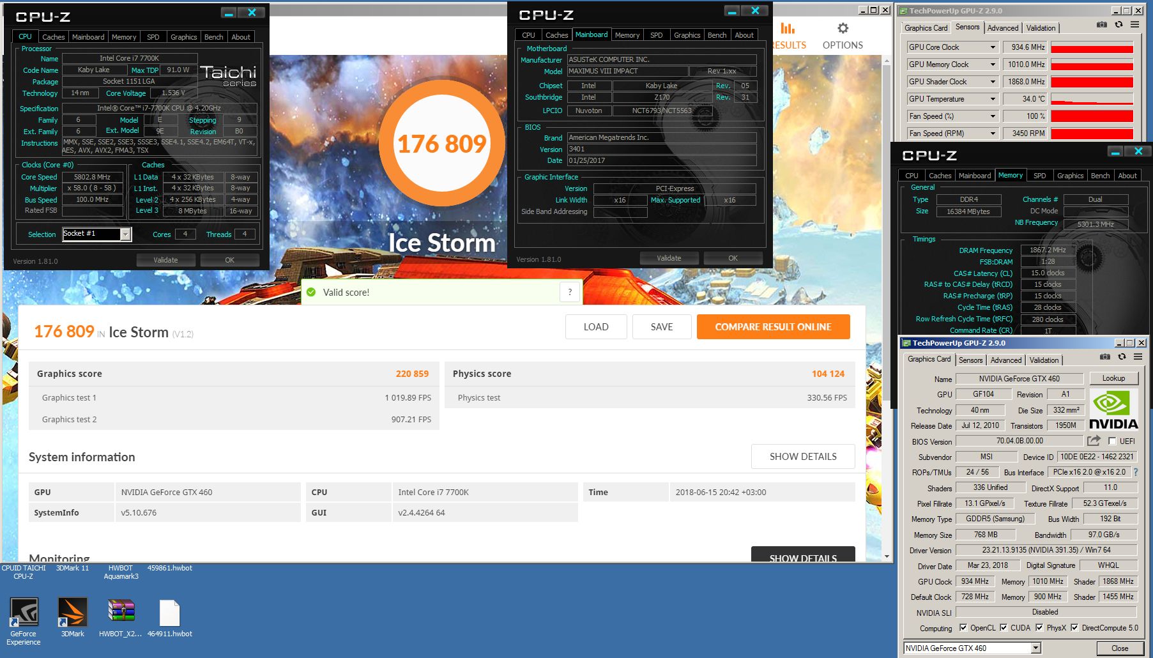The image size is (1153, 658).
Task: Toggle the PhysX checkbox
Action: (1039, 627)
